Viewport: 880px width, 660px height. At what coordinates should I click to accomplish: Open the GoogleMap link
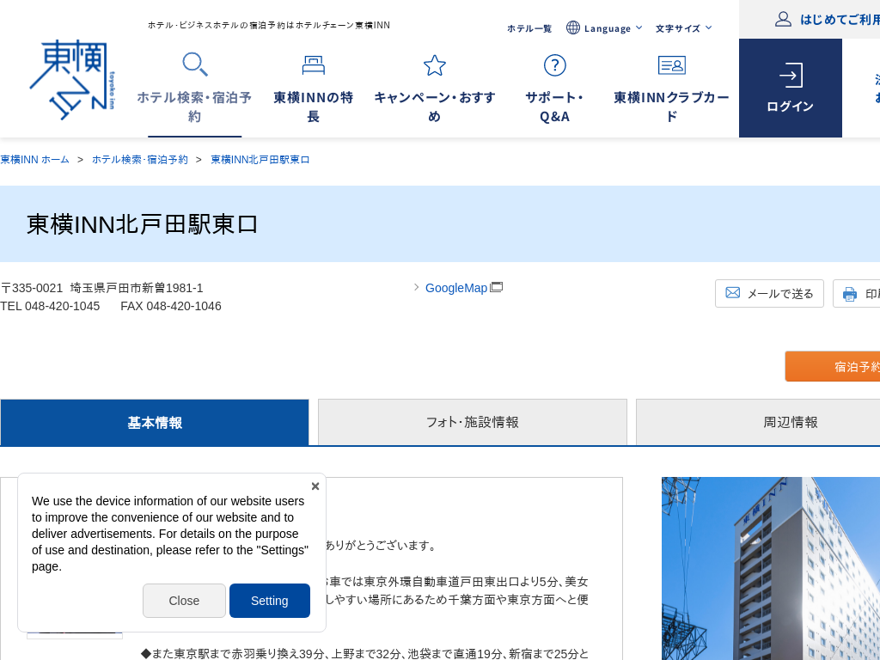(x=456, y=288)
